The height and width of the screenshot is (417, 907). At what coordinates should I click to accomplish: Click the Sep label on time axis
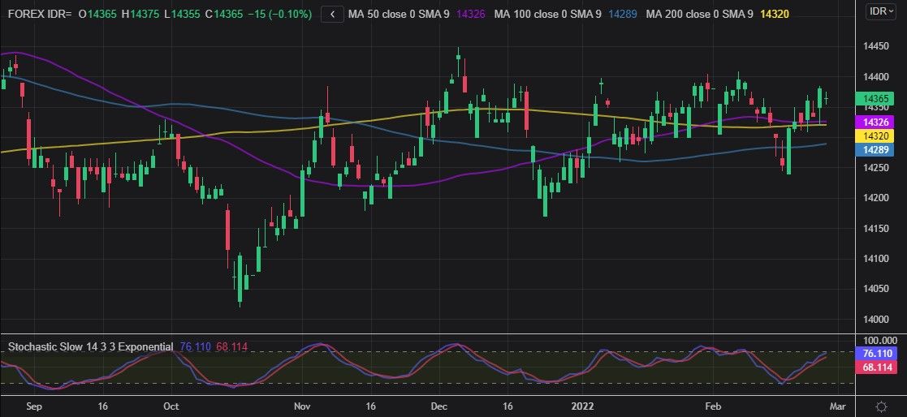(34, 406)
